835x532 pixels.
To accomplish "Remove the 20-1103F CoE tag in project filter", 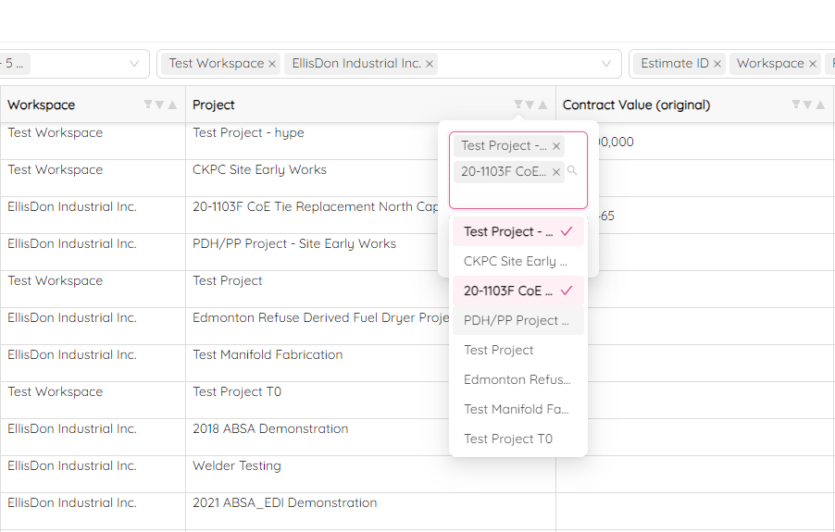I will [x=556, y=172].
